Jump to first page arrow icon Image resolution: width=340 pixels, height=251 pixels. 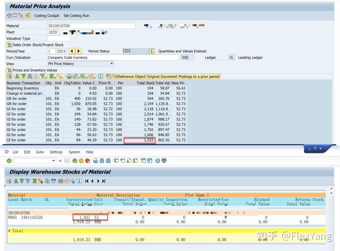coord(87,181)
